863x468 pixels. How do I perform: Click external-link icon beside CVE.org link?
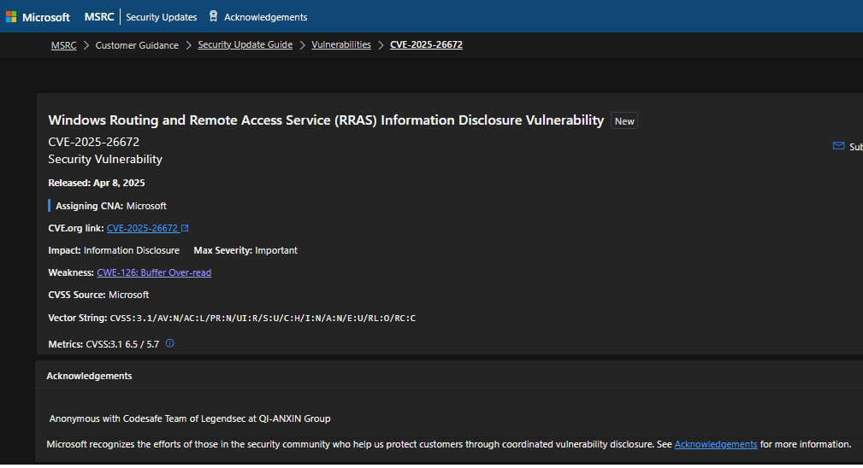click(x=185, y=228)
